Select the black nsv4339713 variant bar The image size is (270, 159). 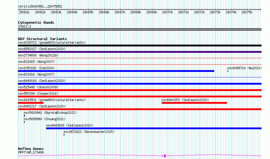pos(140,46)
